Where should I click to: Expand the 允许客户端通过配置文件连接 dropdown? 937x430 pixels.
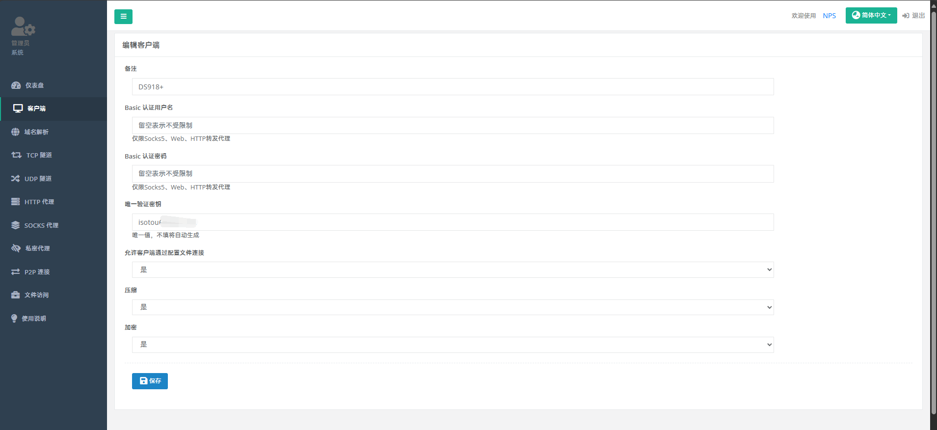click(453, 269)
